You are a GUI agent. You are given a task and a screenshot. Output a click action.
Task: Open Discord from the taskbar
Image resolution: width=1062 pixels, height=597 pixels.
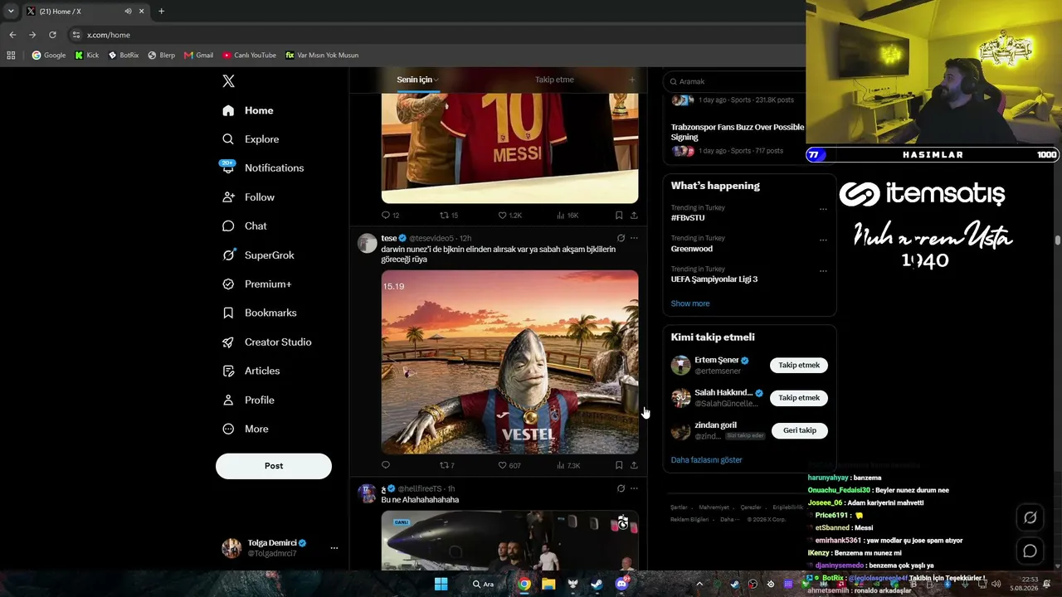point(621,584)
